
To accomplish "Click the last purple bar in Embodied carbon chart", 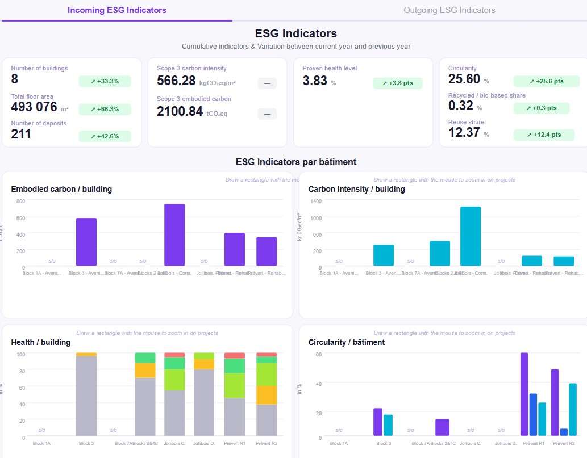I will [x=267, y=251].
